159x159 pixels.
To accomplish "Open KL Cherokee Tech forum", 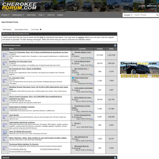I will [17, 78].
